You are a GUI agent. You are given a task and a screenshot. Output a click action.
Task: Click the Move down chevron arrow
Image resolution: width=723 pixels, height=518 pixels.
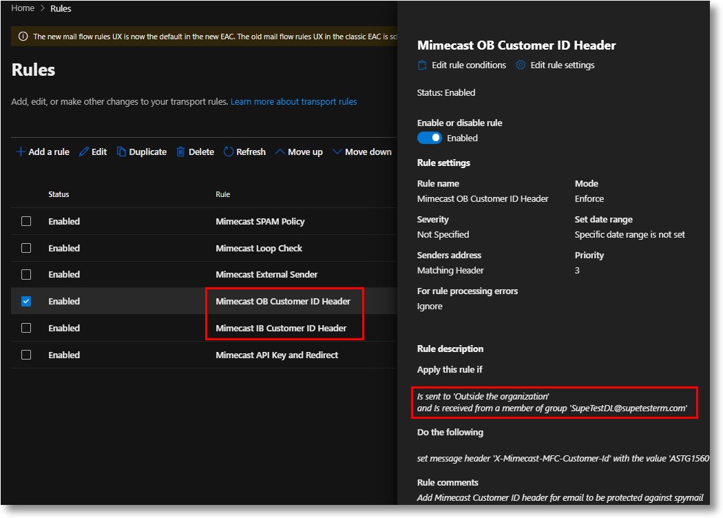tap(337, 152)
